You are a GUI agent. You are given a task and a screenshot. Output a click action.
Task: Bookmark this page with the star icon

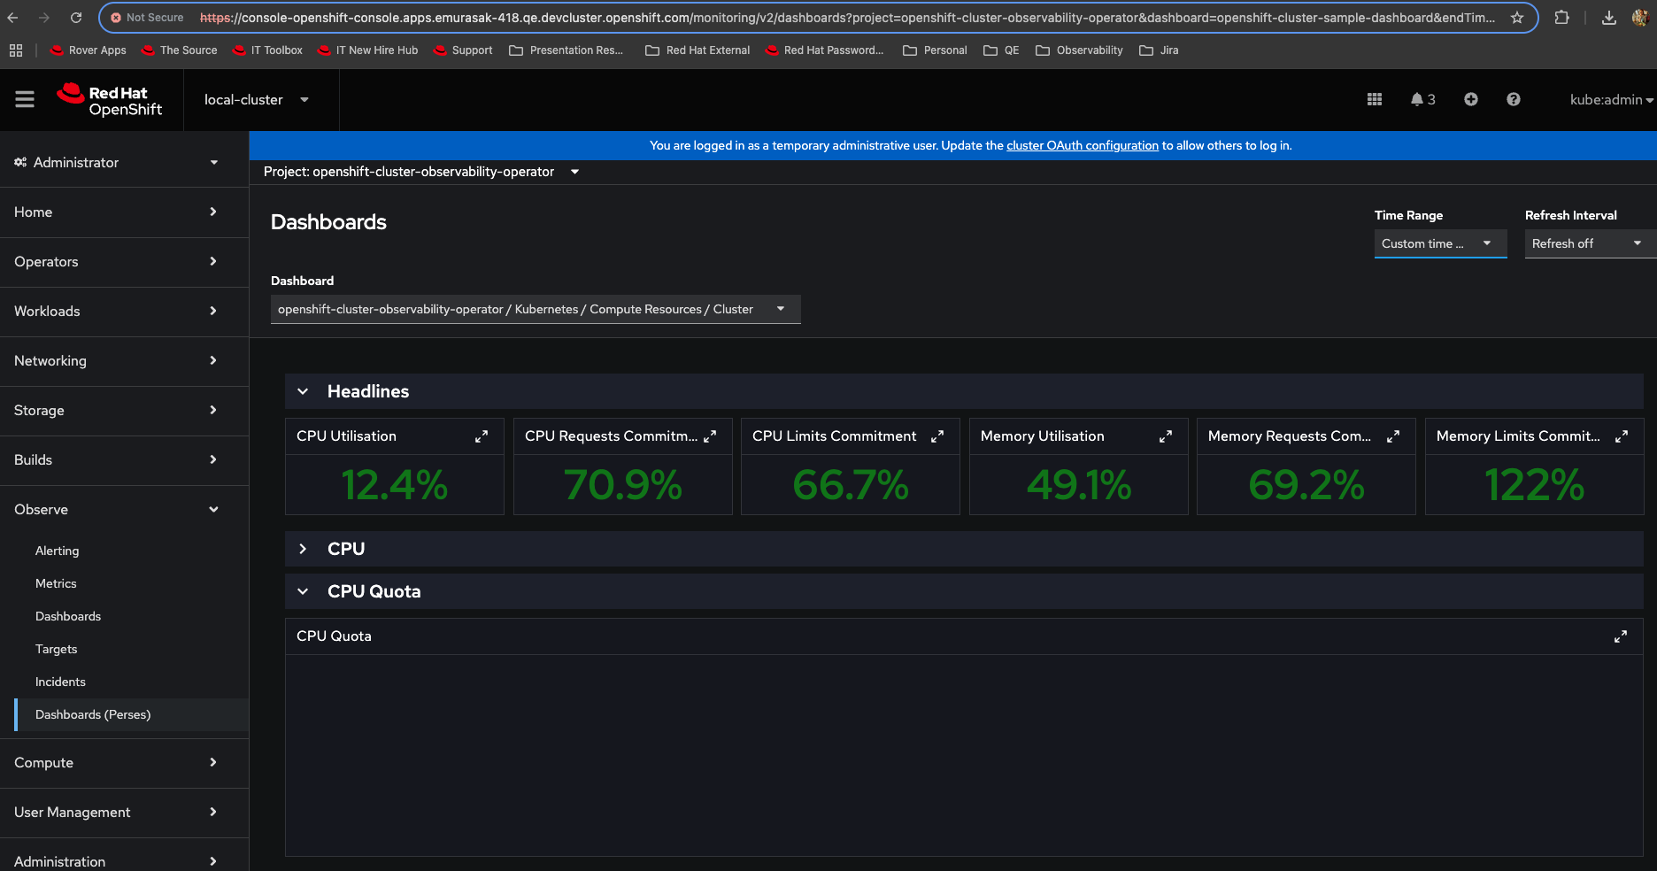click(1516, 18)
